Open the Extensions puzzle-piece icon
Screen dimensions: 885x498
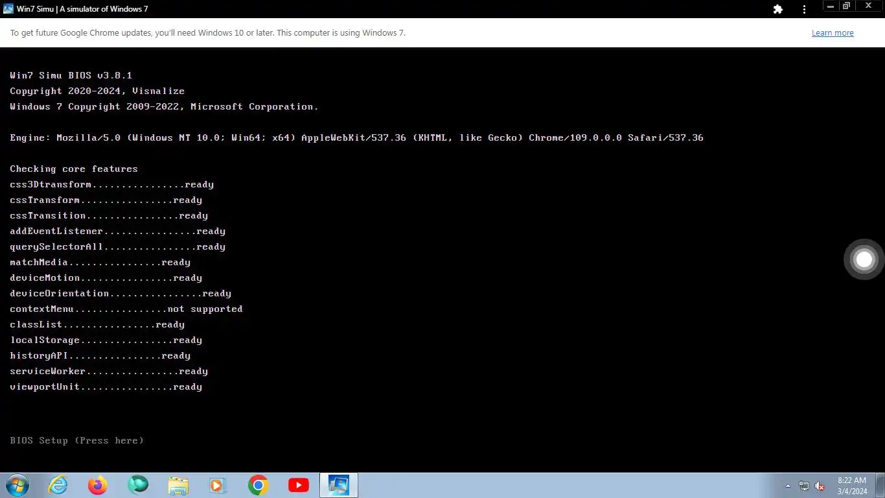[778, 9]
